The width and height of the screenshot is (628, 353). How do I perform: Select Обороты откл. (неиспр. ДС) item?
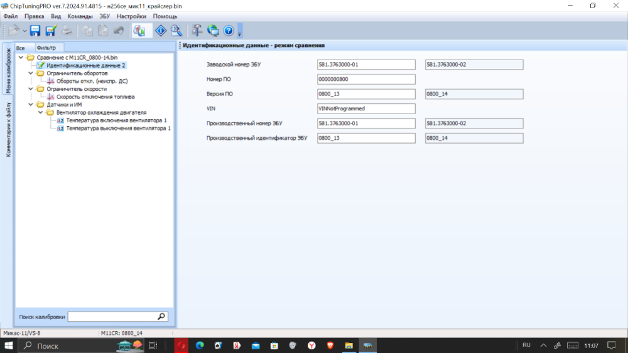[92, 81]
